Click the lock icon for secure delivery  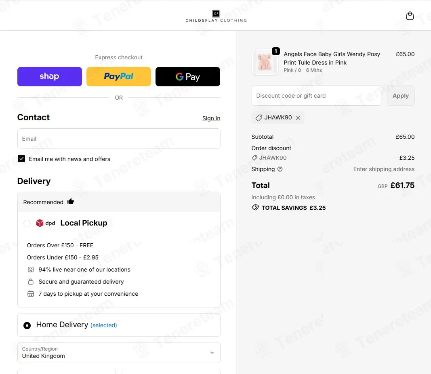pyautogui.click(x=31, y=282)
